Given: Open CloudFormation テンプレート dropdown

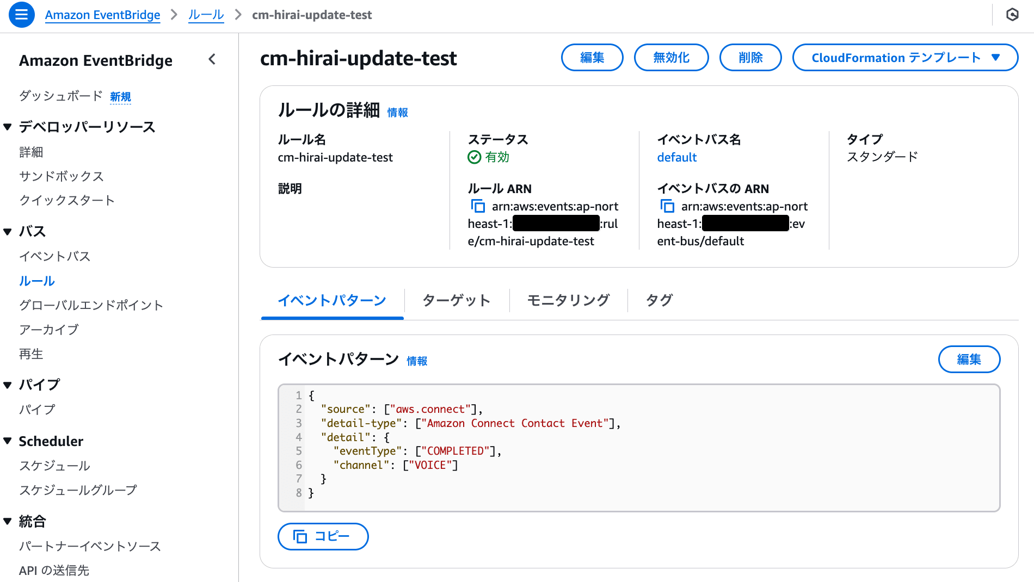Looking at the screenshot, I should [x=905, y=58].
